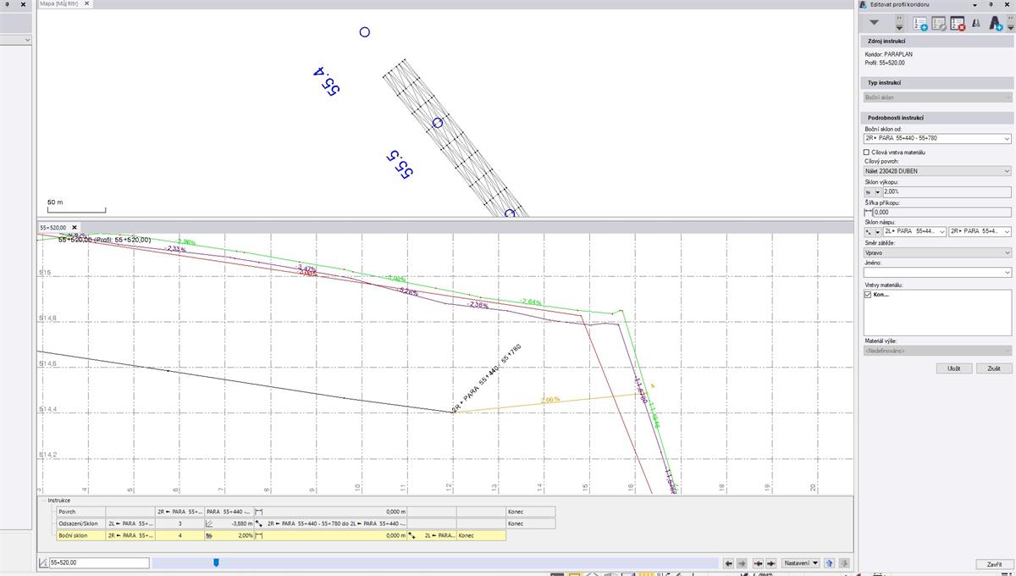Viewport: 1016px width, 576px height.
Task: Select the 55+520,00 profile tab
Action: pyautogui.click(x=53, y=228)
